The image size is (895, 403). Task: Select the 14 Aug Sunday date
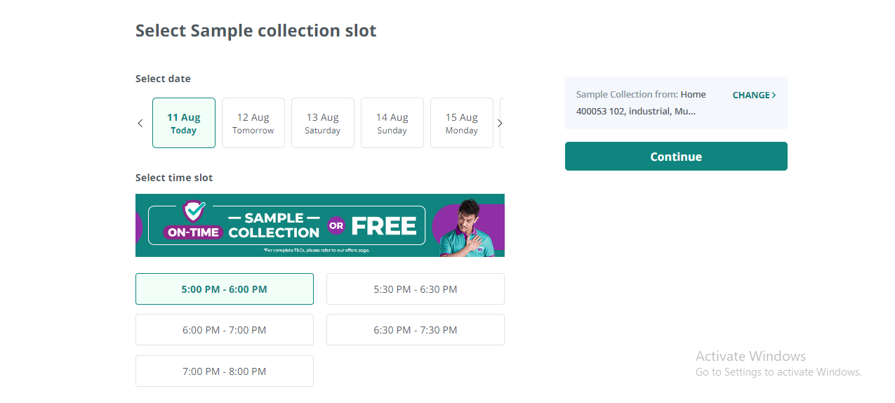[392, 123]
